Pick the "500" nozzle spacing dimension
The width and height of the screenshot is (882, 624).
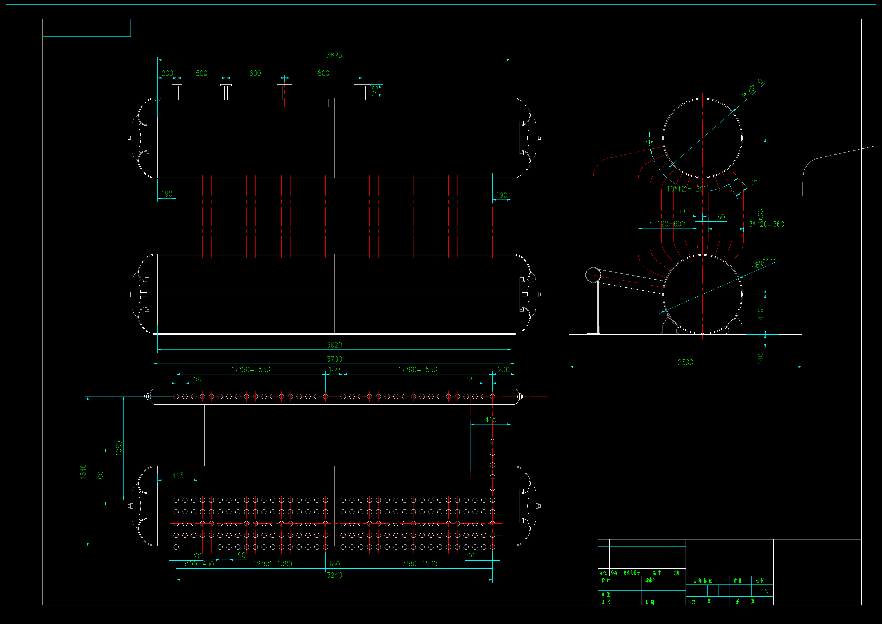201,73
